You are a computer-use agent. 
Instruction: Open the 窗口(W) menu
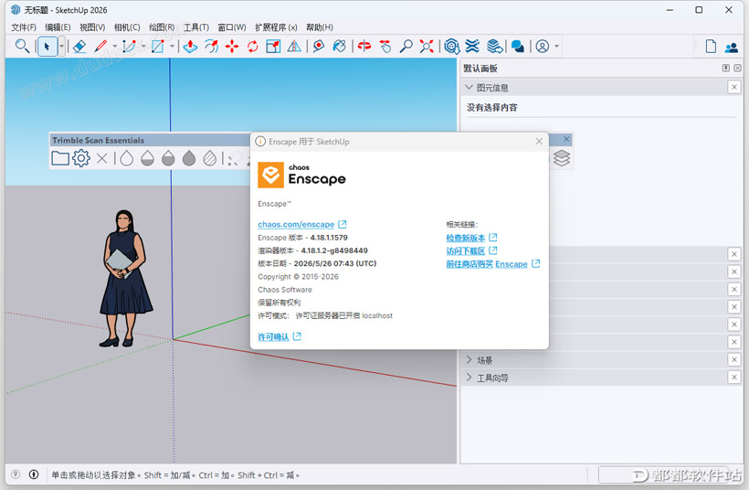pos(232,27)
